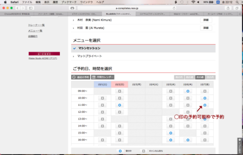243x155 pixels.
Task: Click the waitlist square at 13:00 on 10/1
Action: (x=102, y=119)
